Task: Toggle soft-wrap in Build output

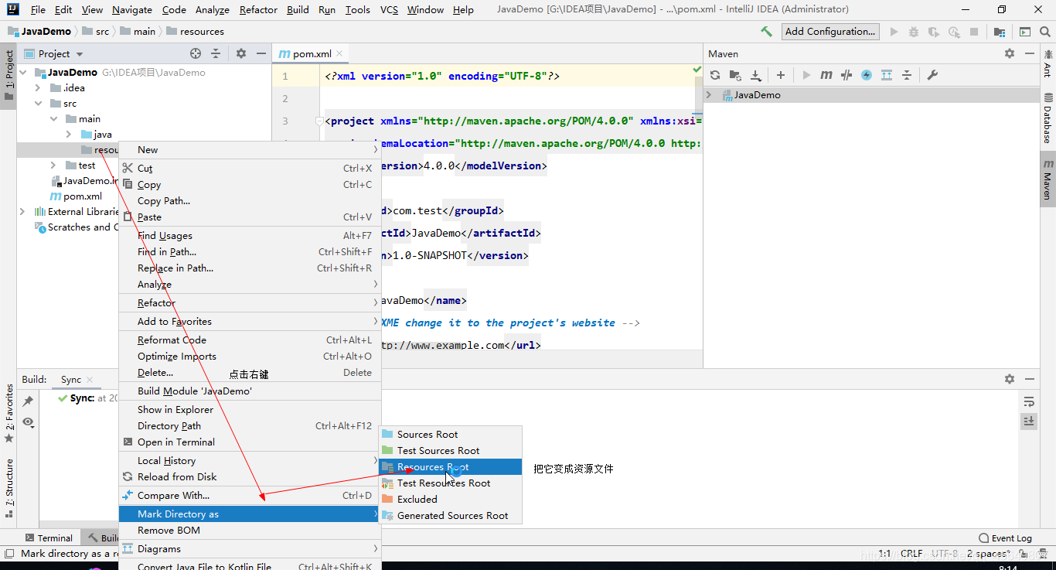Action: [x=1029, y=401]
